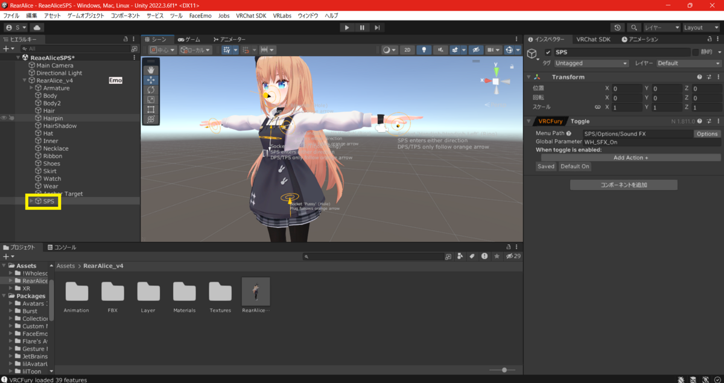Click the Options button next to Menu Path

pyautogui.click(x=707, y=133)
